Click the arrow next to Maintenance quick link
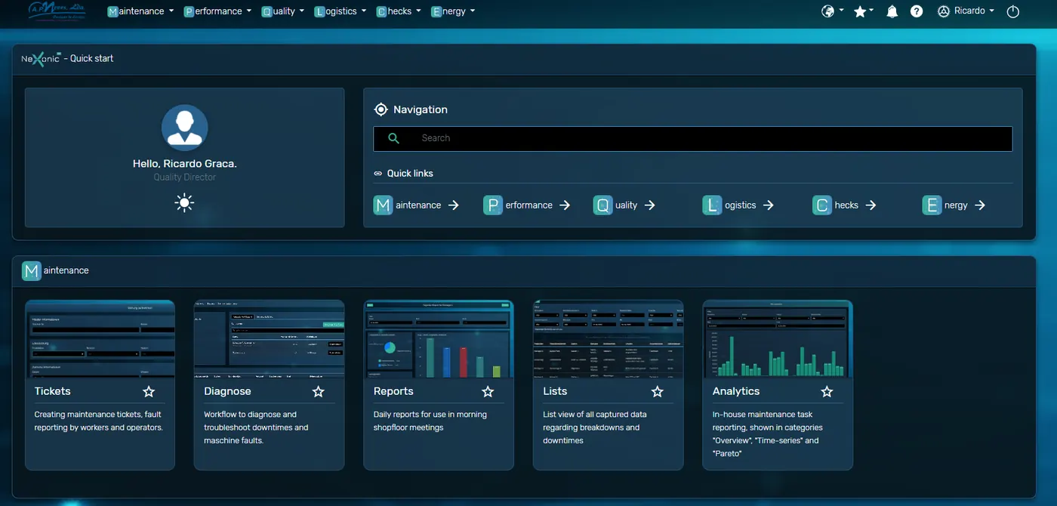This screenshot has width=1057, height=506. click(x=454, y=205)
